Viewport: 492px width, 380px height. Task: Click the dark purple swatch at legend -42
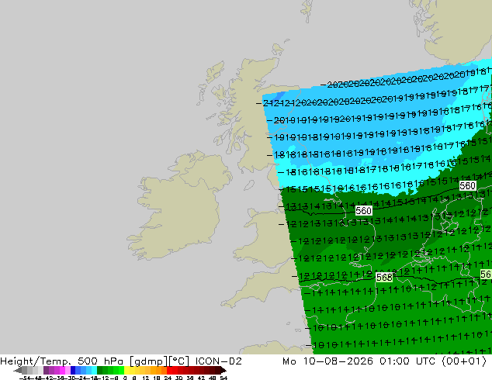(46, 370)
